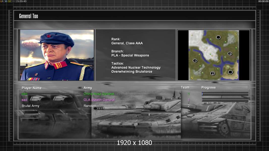Click the Army column header
This screenshot has height=151, width=269.
coord(88,88)
